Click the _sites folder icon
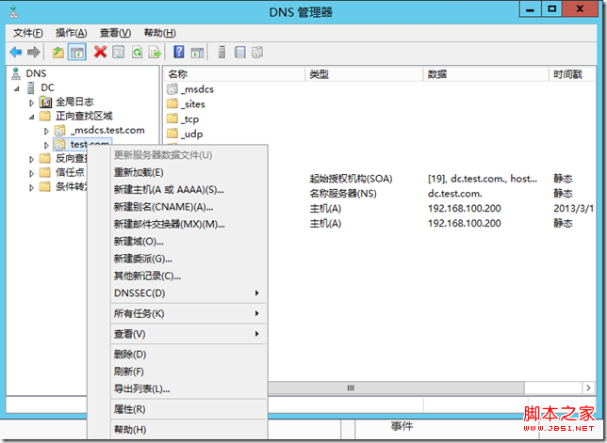Screen dimensions: 607x443 point(172,103)
